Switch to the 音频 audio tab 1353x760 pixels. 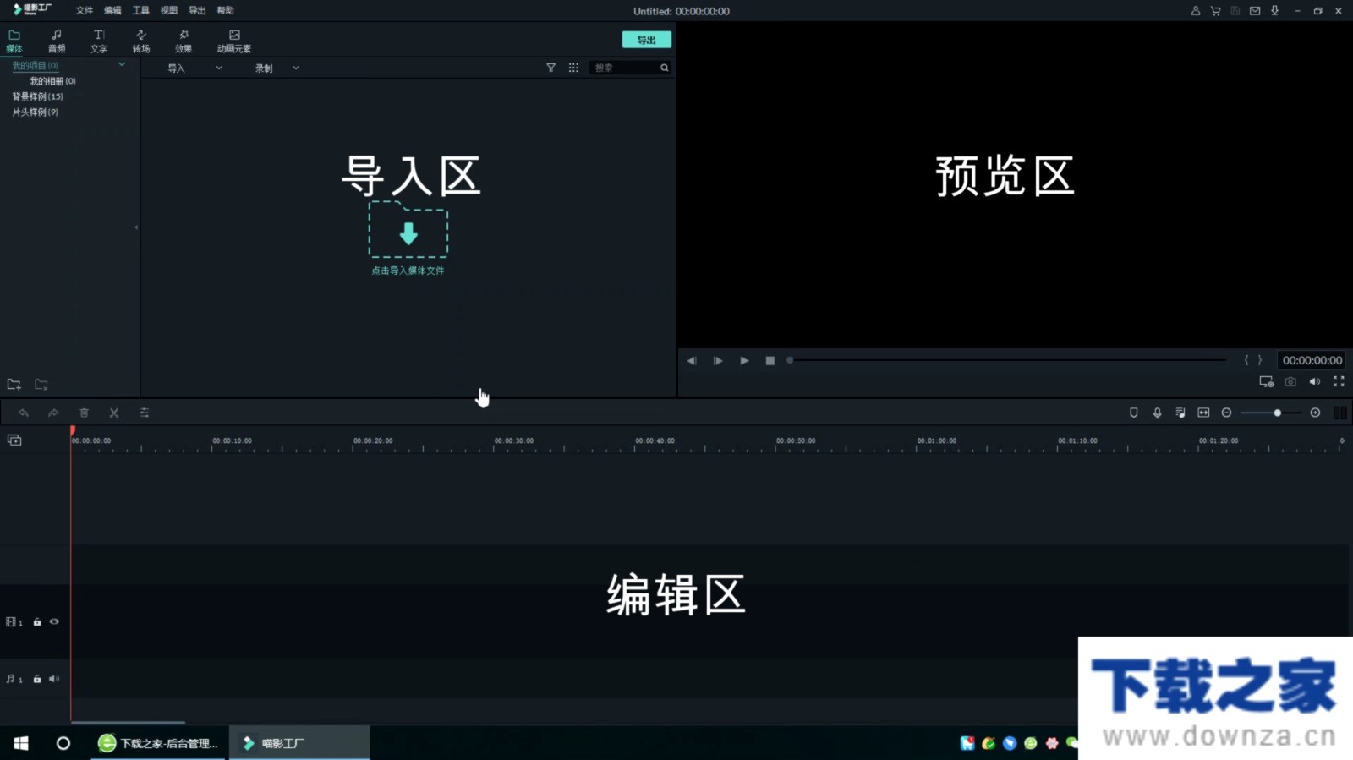click(57, 41)
